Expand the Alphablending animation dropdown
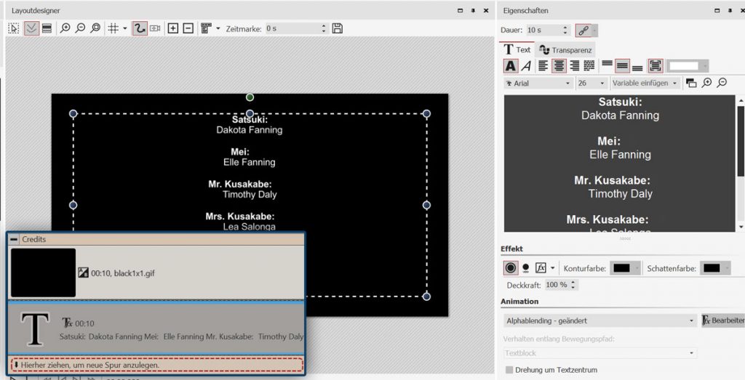 pyautogui.click(x=599, y=320)
